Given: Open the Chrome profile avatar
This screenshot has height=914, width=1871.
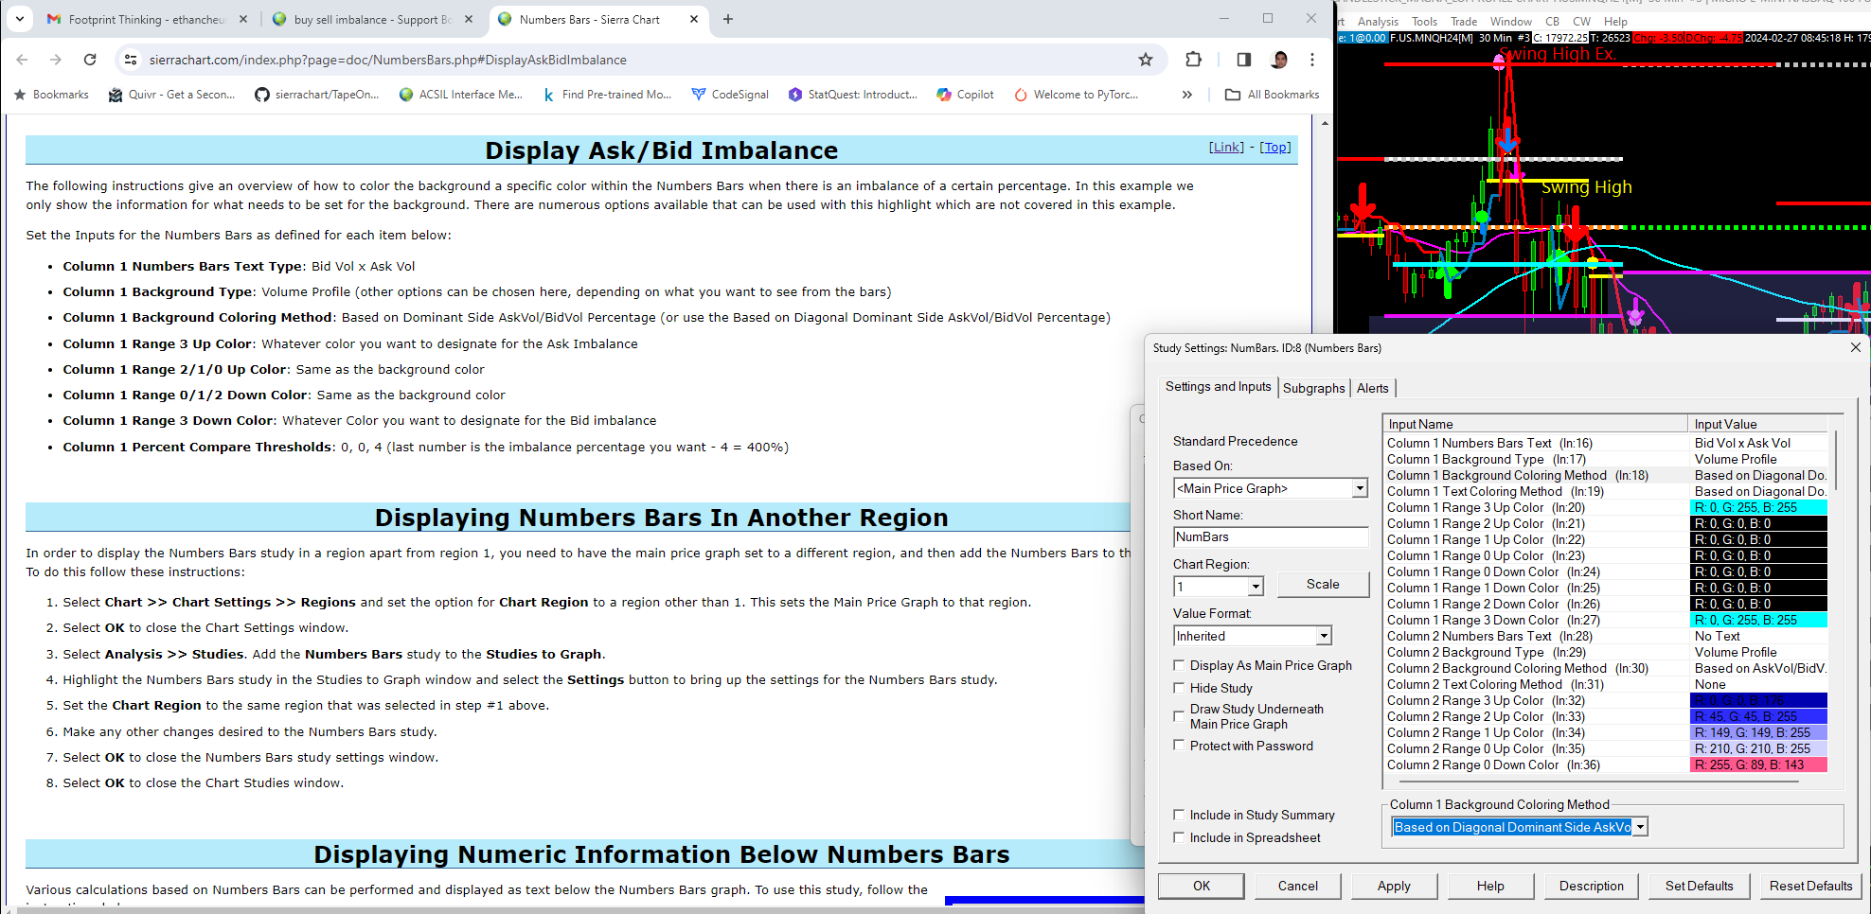Looking at the screenshot, I should pyautogui.click(x=1279, y=60).
